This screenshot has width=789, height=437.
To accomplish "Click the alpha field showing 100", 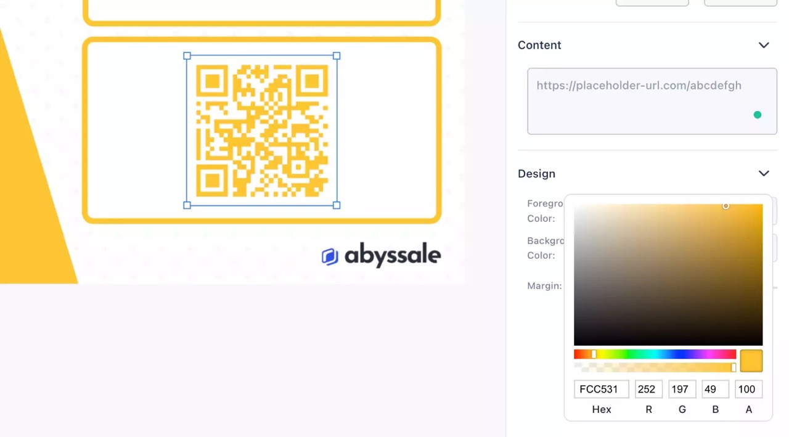I will click(748, 389).
